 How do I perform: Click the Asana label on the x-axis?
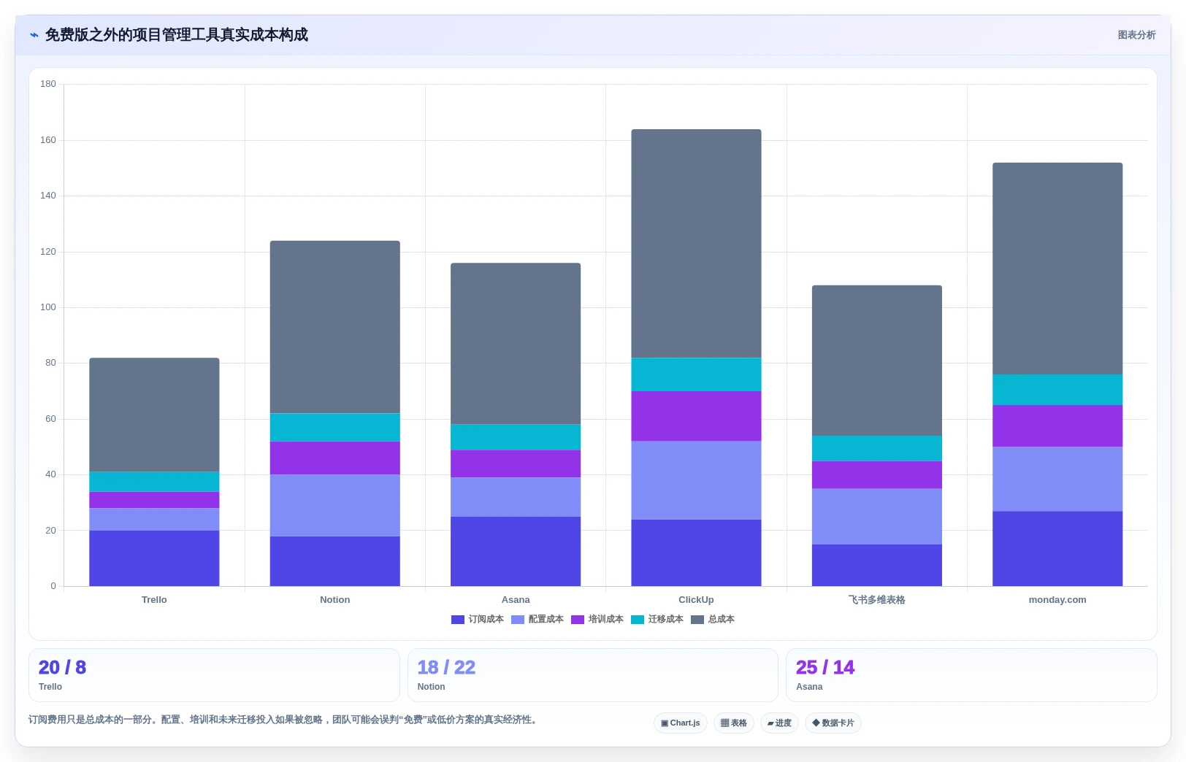pos(516,600)
